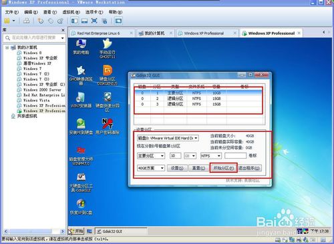Click the 退出程序 button
The image size is (334, 244).
pos(249,168)
